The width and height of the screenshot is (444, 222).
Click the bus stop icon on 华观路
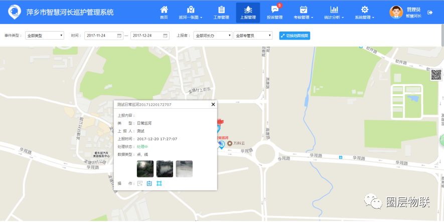341,157
